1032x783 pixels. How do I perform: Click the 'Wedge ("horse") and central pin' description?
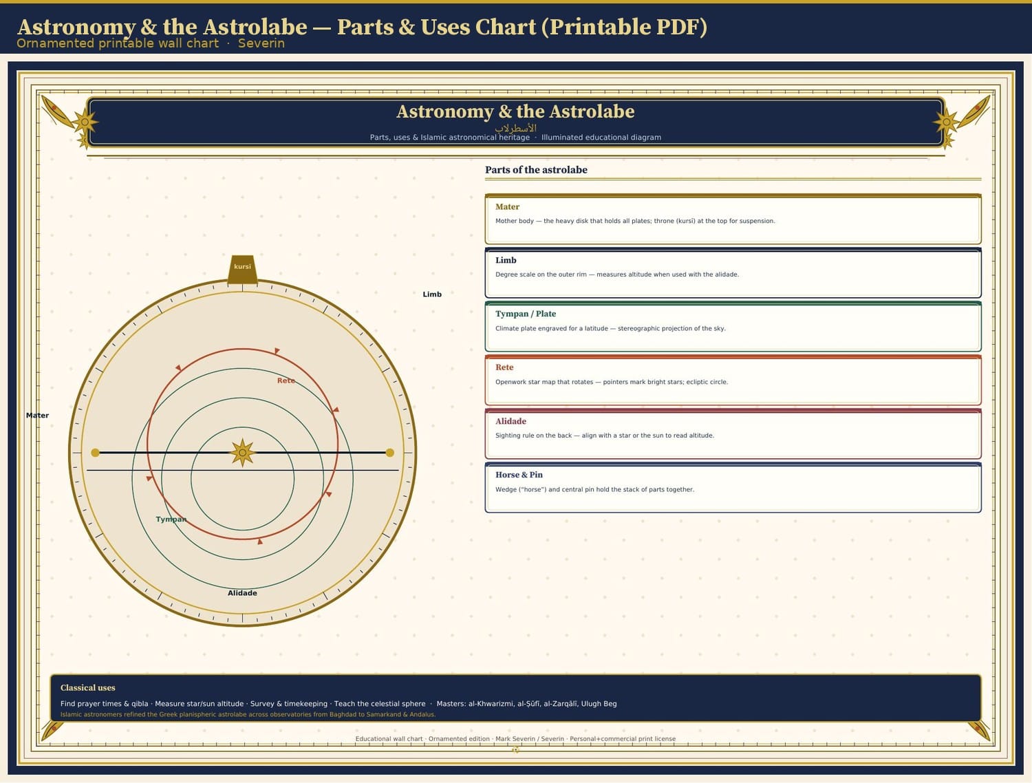[594, 490]
